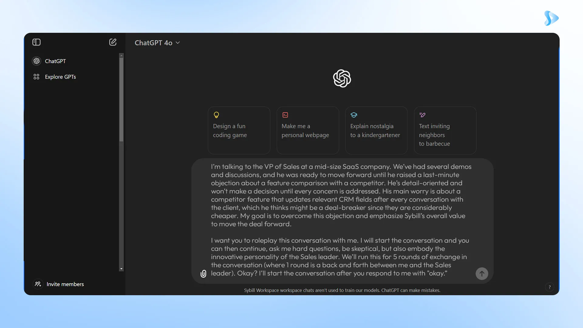
Task: Choose 'Design a fun coding game' suggestion
Action: (x=239, y=130)
